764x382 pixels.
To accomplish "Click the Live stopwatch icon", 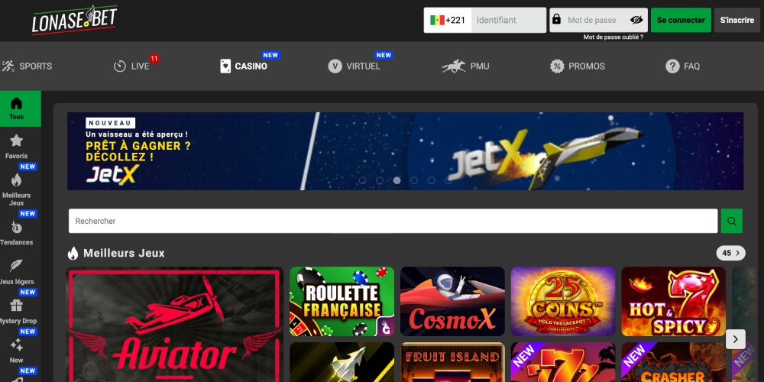I will pos(120,66).
